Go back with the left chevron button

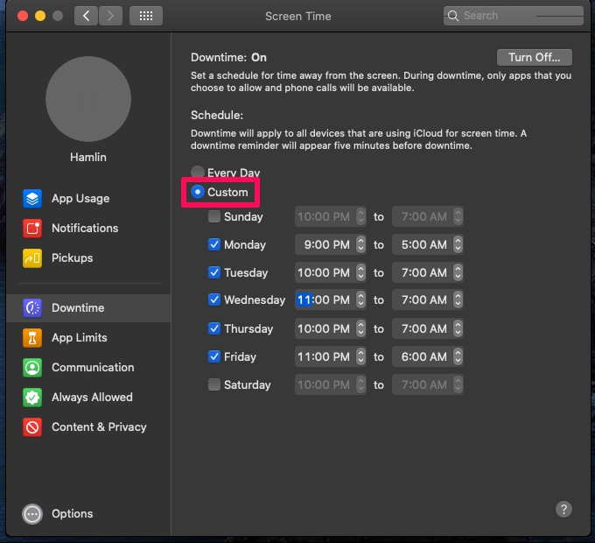[x=86, y=16]
